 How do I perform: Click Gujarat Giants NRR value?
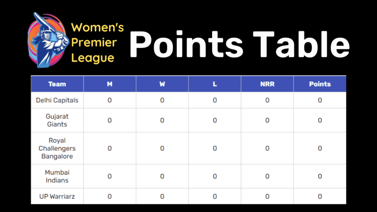[267, 120]
